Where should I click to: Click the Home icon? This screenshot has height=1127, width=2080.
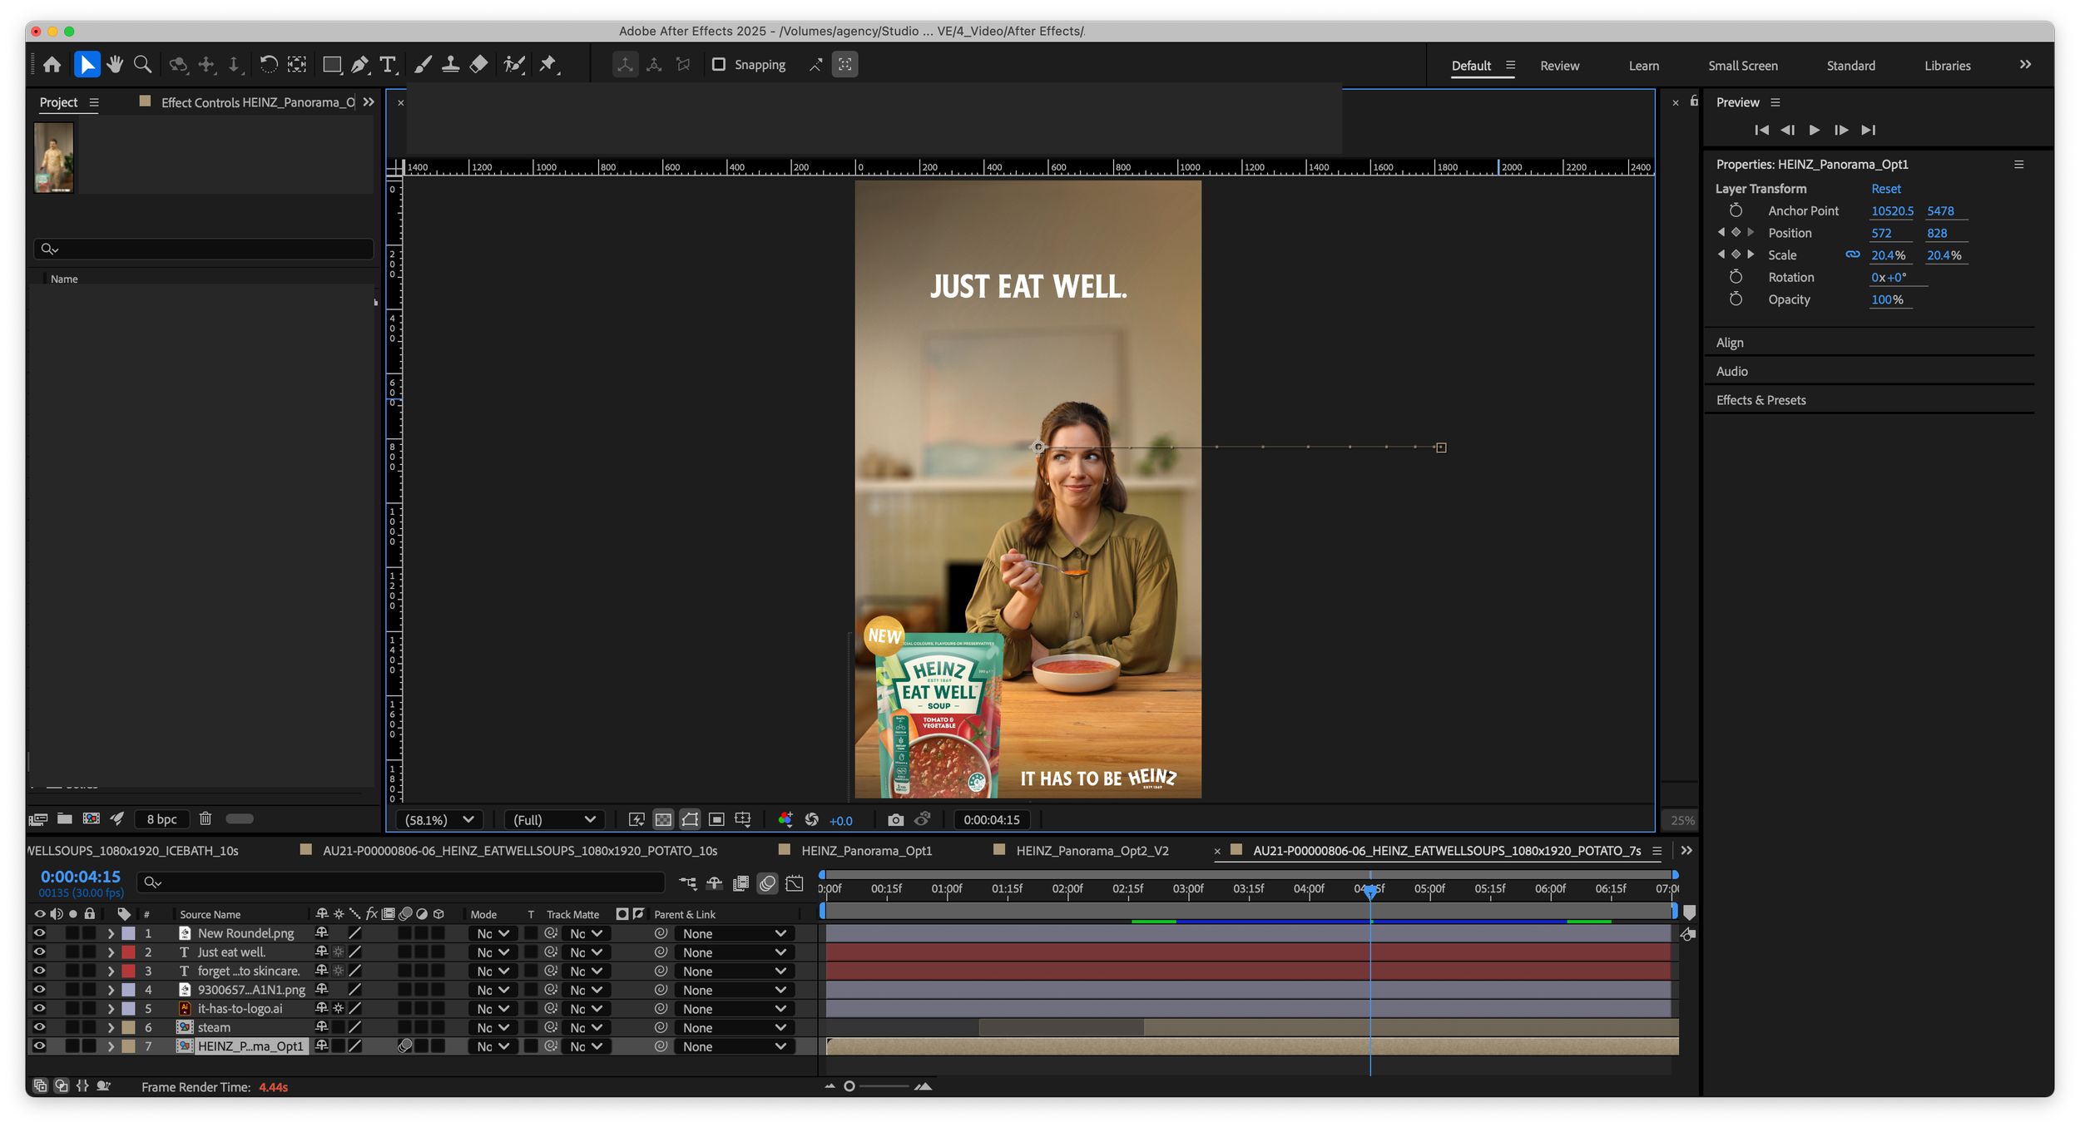pos(52,64)
